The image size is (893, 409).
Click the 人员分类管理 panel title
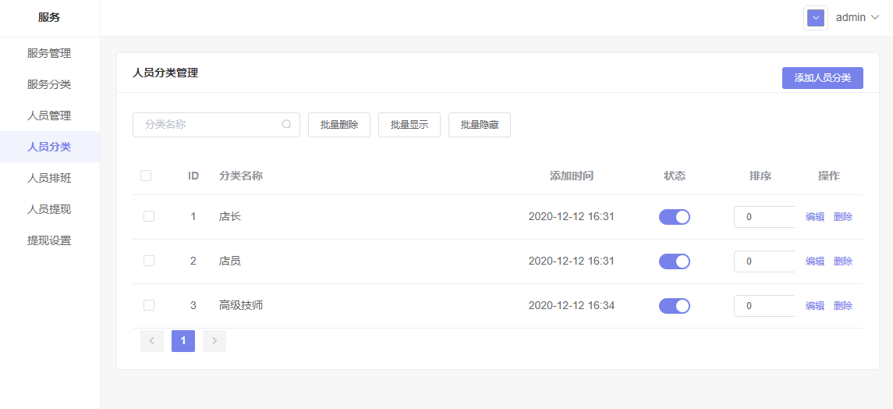(x=165, y=73)
